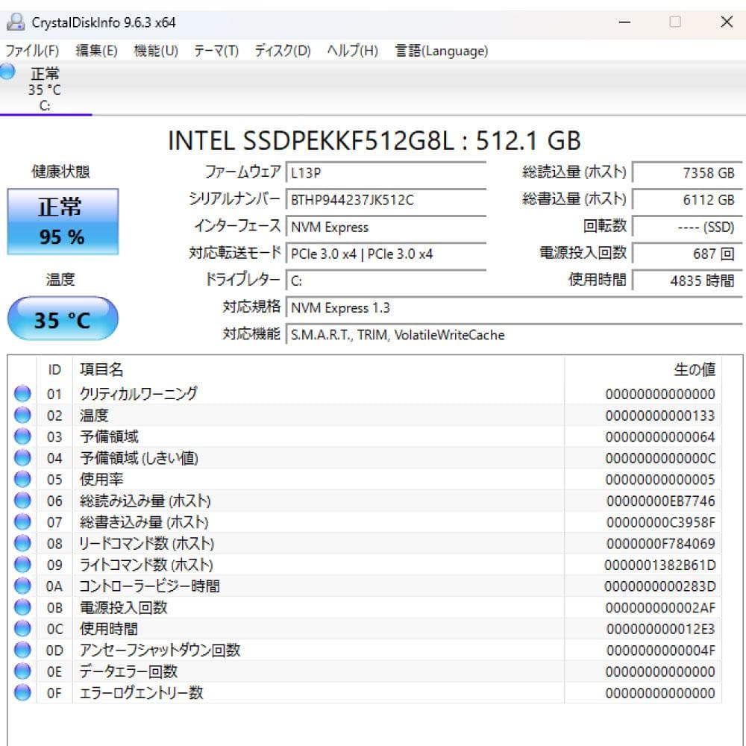Click the 正常 95% health status button
This screenshot has height=746, width=746.
coord(63,221)
